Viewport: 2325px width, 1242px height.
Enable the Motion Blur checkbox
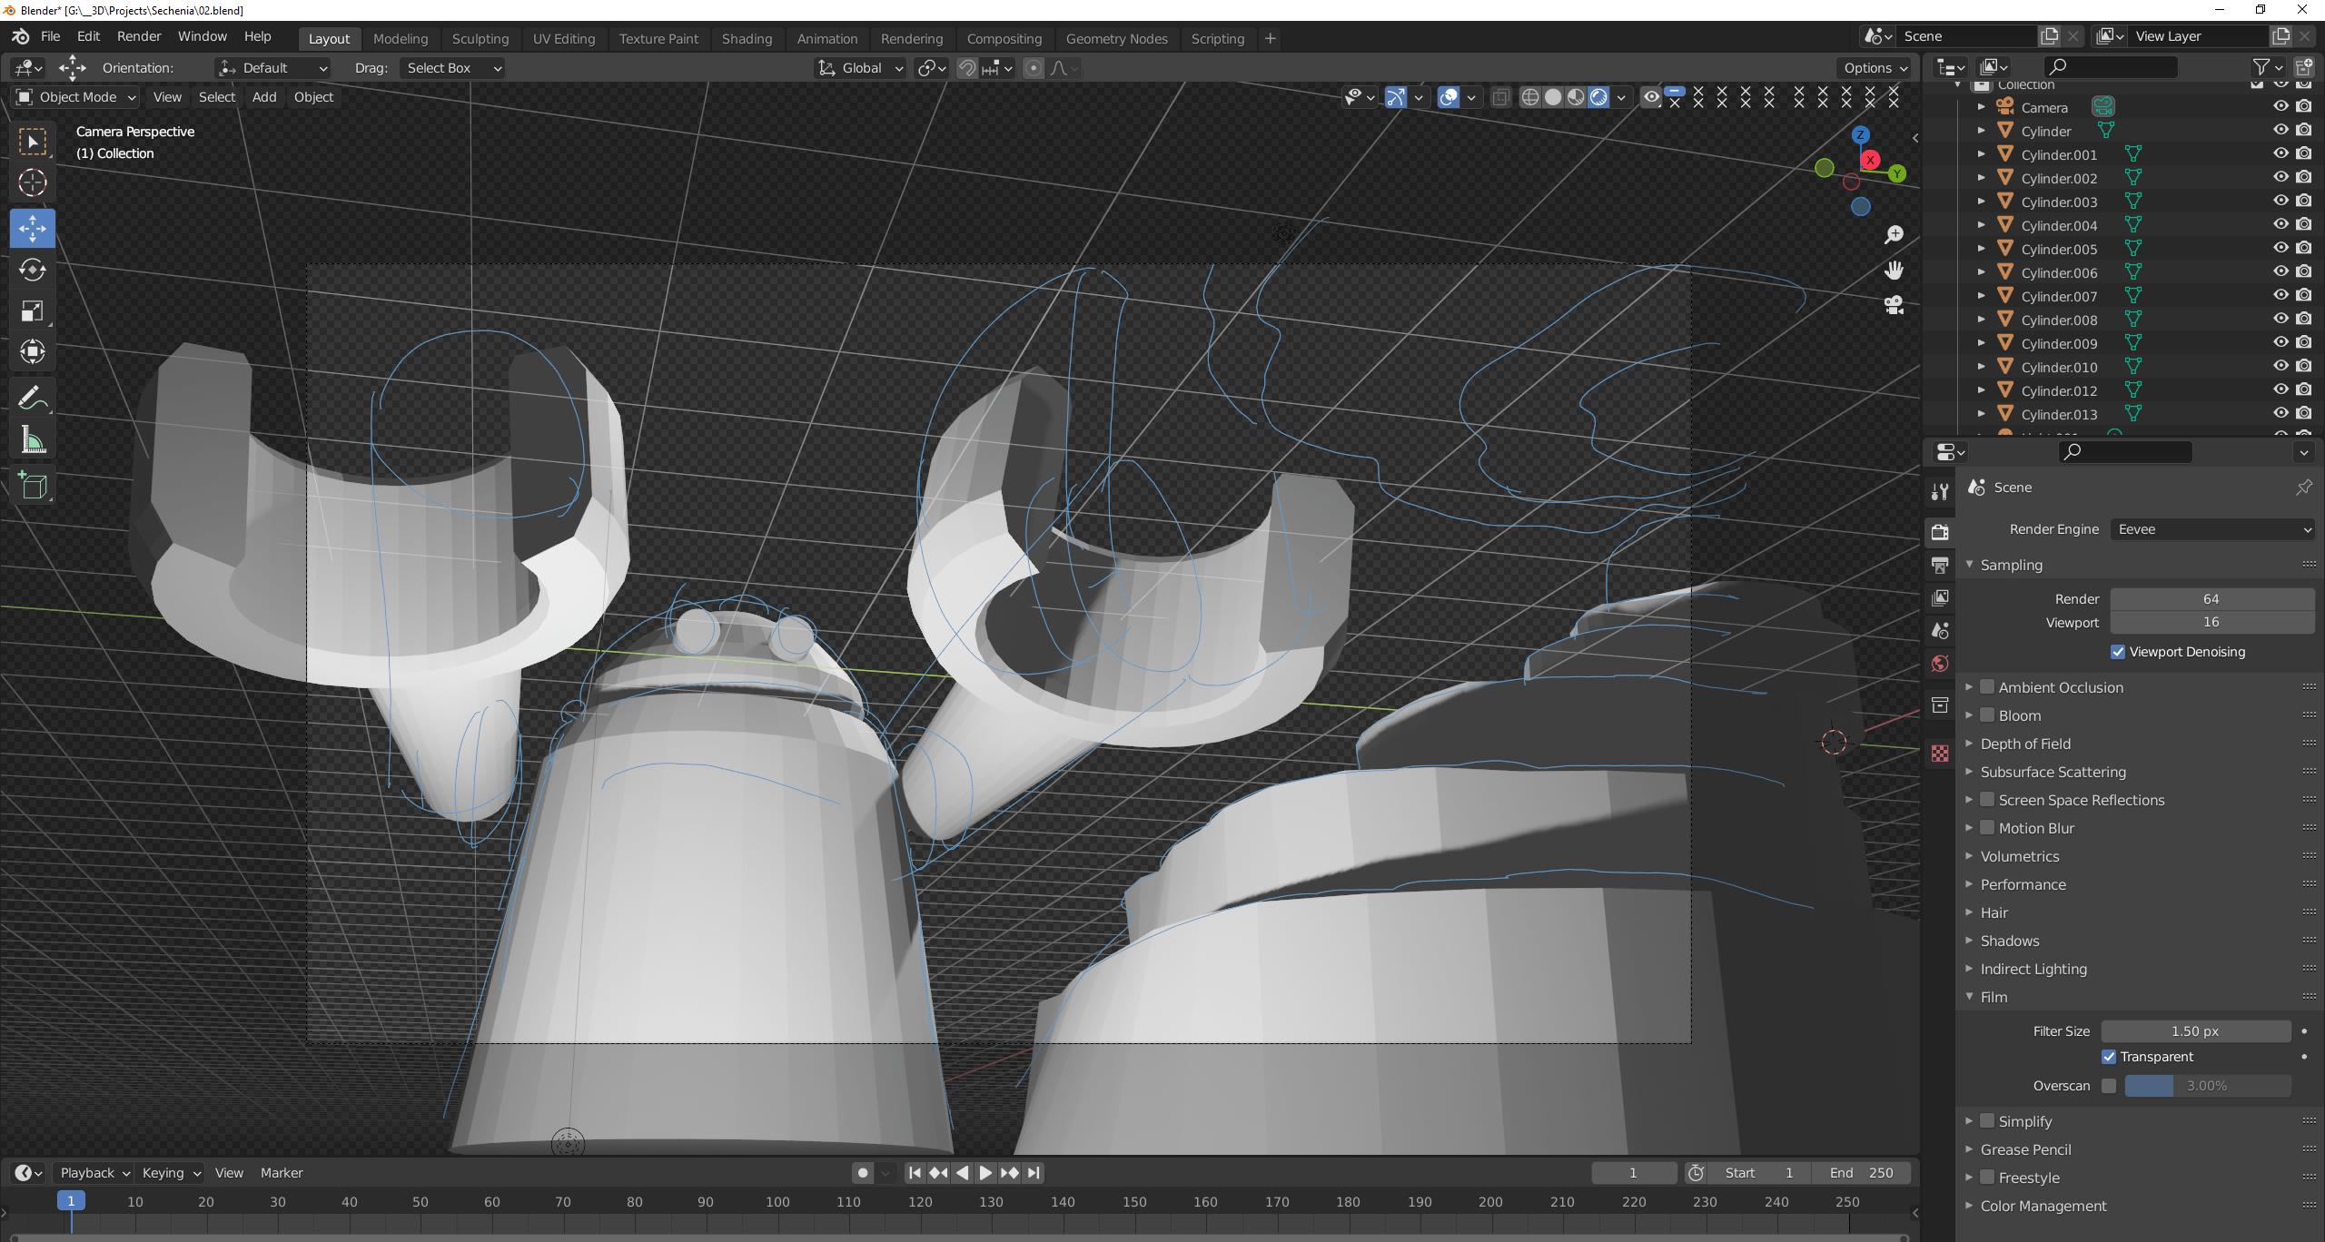(x=1987, y=828)
